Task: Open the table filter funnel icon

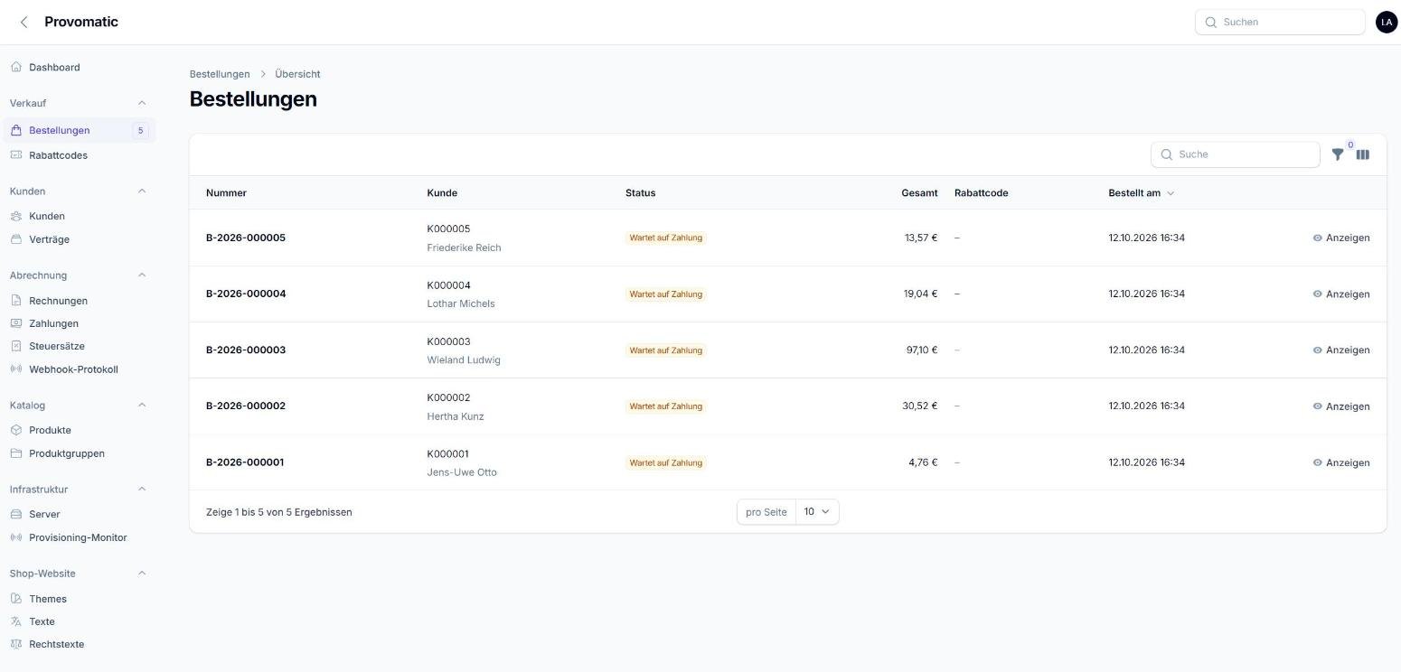Action: click(x=1338, y=154)
